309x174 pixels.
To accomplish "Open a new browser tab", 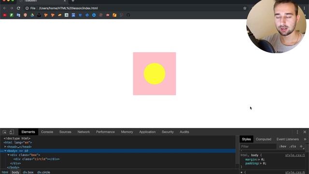I will (x=73, y=1).
